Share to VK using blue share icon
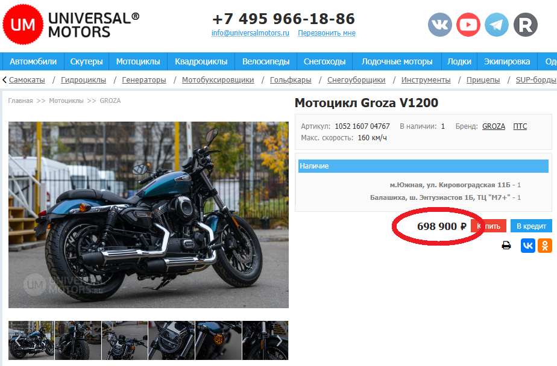 click(x=528, y=246)
